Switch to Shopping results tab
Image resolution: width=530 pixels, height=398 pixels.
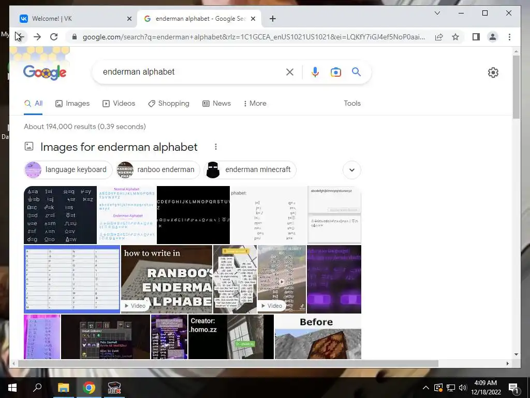pyautogui.click(x=169, y=104)
